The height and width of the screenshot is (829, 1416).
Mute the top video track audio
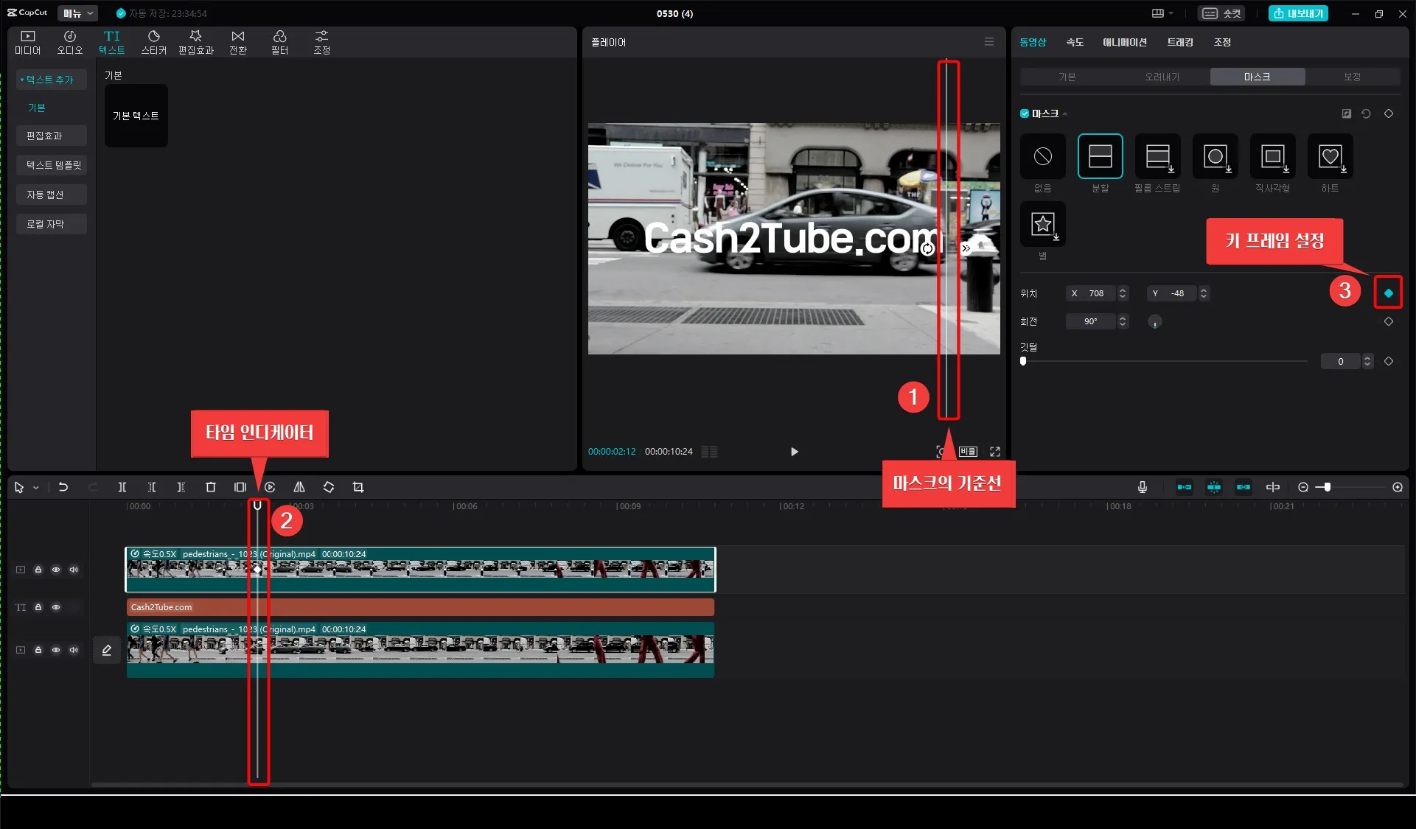pyautogui.click(x=74, y=570)
